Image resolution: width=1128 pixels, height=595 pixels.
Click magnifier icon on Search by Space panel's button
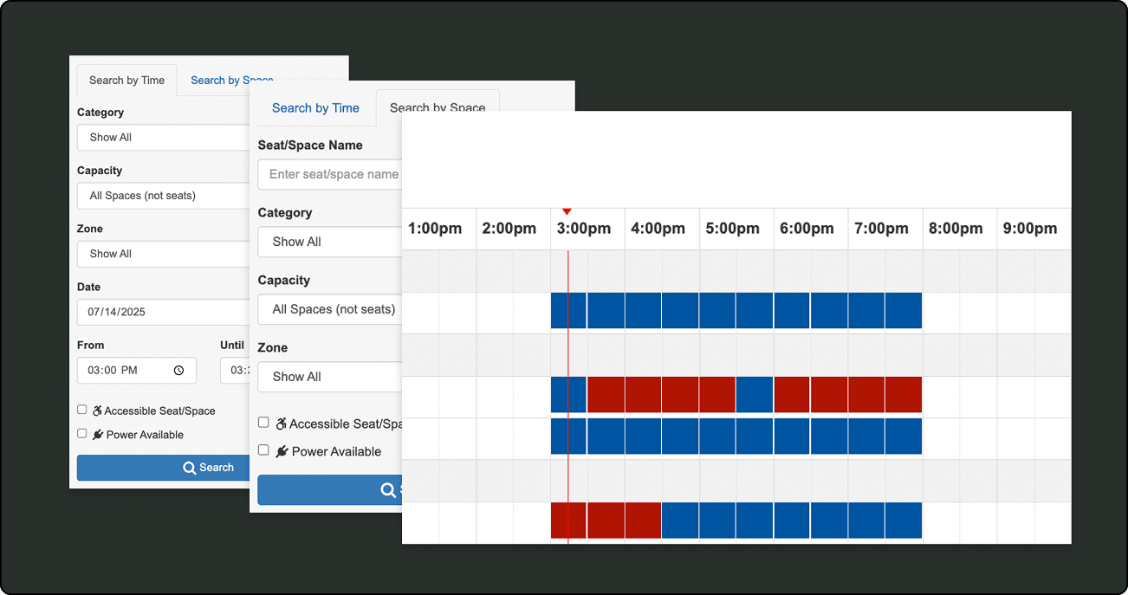[x=389, y=490]
